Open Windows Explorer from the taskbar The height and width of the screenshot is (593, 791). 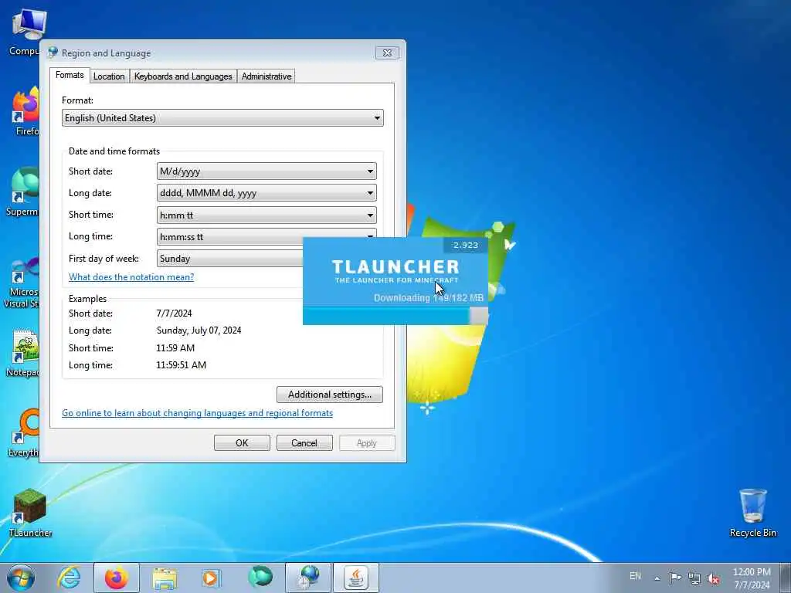(165, 578)
